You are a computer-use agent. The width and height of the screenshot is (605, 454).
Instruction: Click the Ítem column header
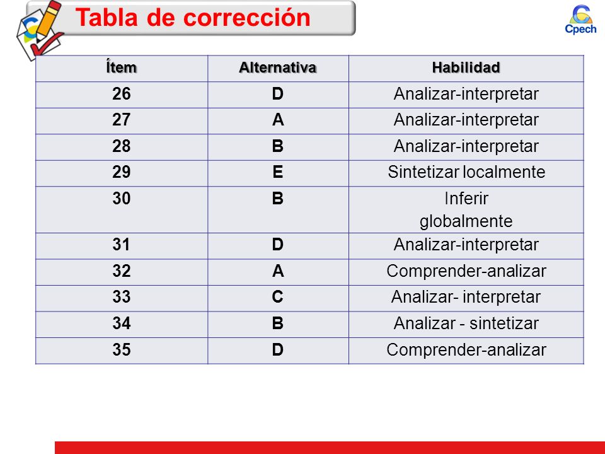tap(122, 68)
